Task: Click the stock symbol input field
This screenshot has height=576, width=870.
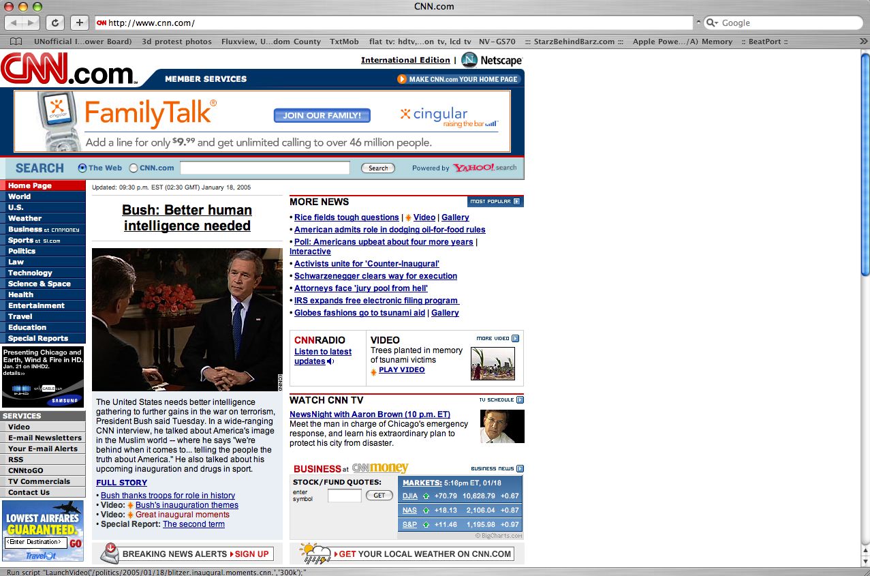Action: [344, 496]
